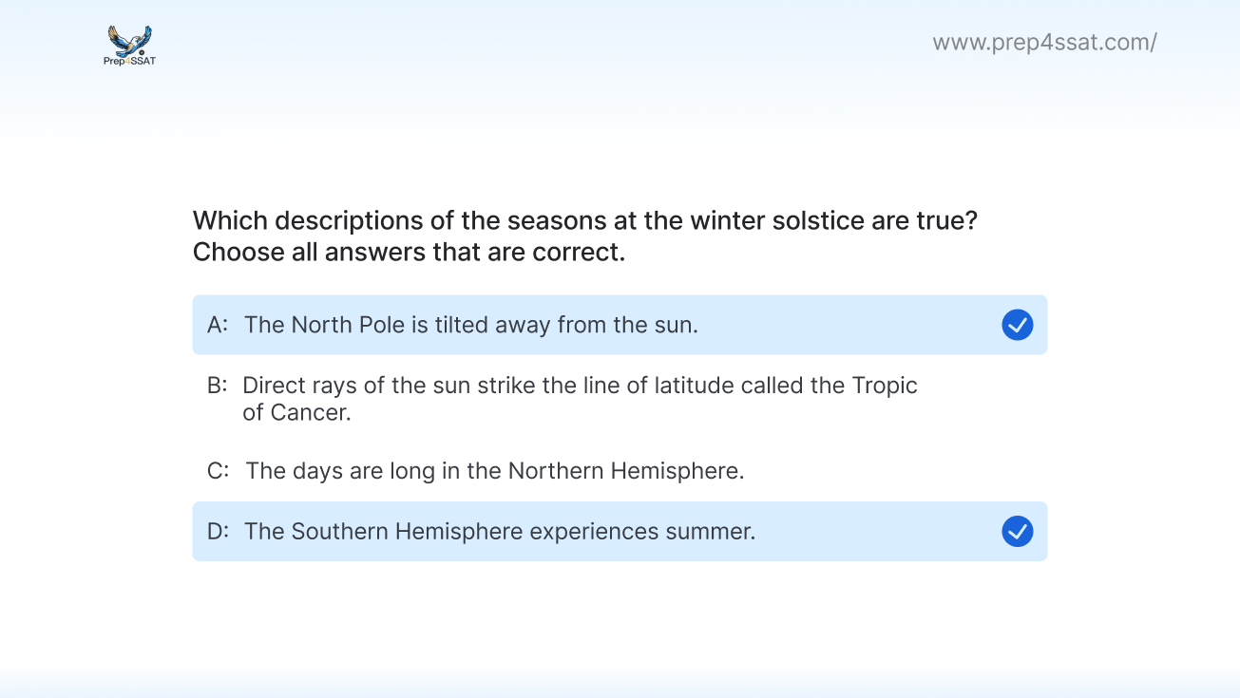Click the Prep4SSAT text beneath the logo
Viewport: 1240px width, 698px height.
(x=129, y=62)
